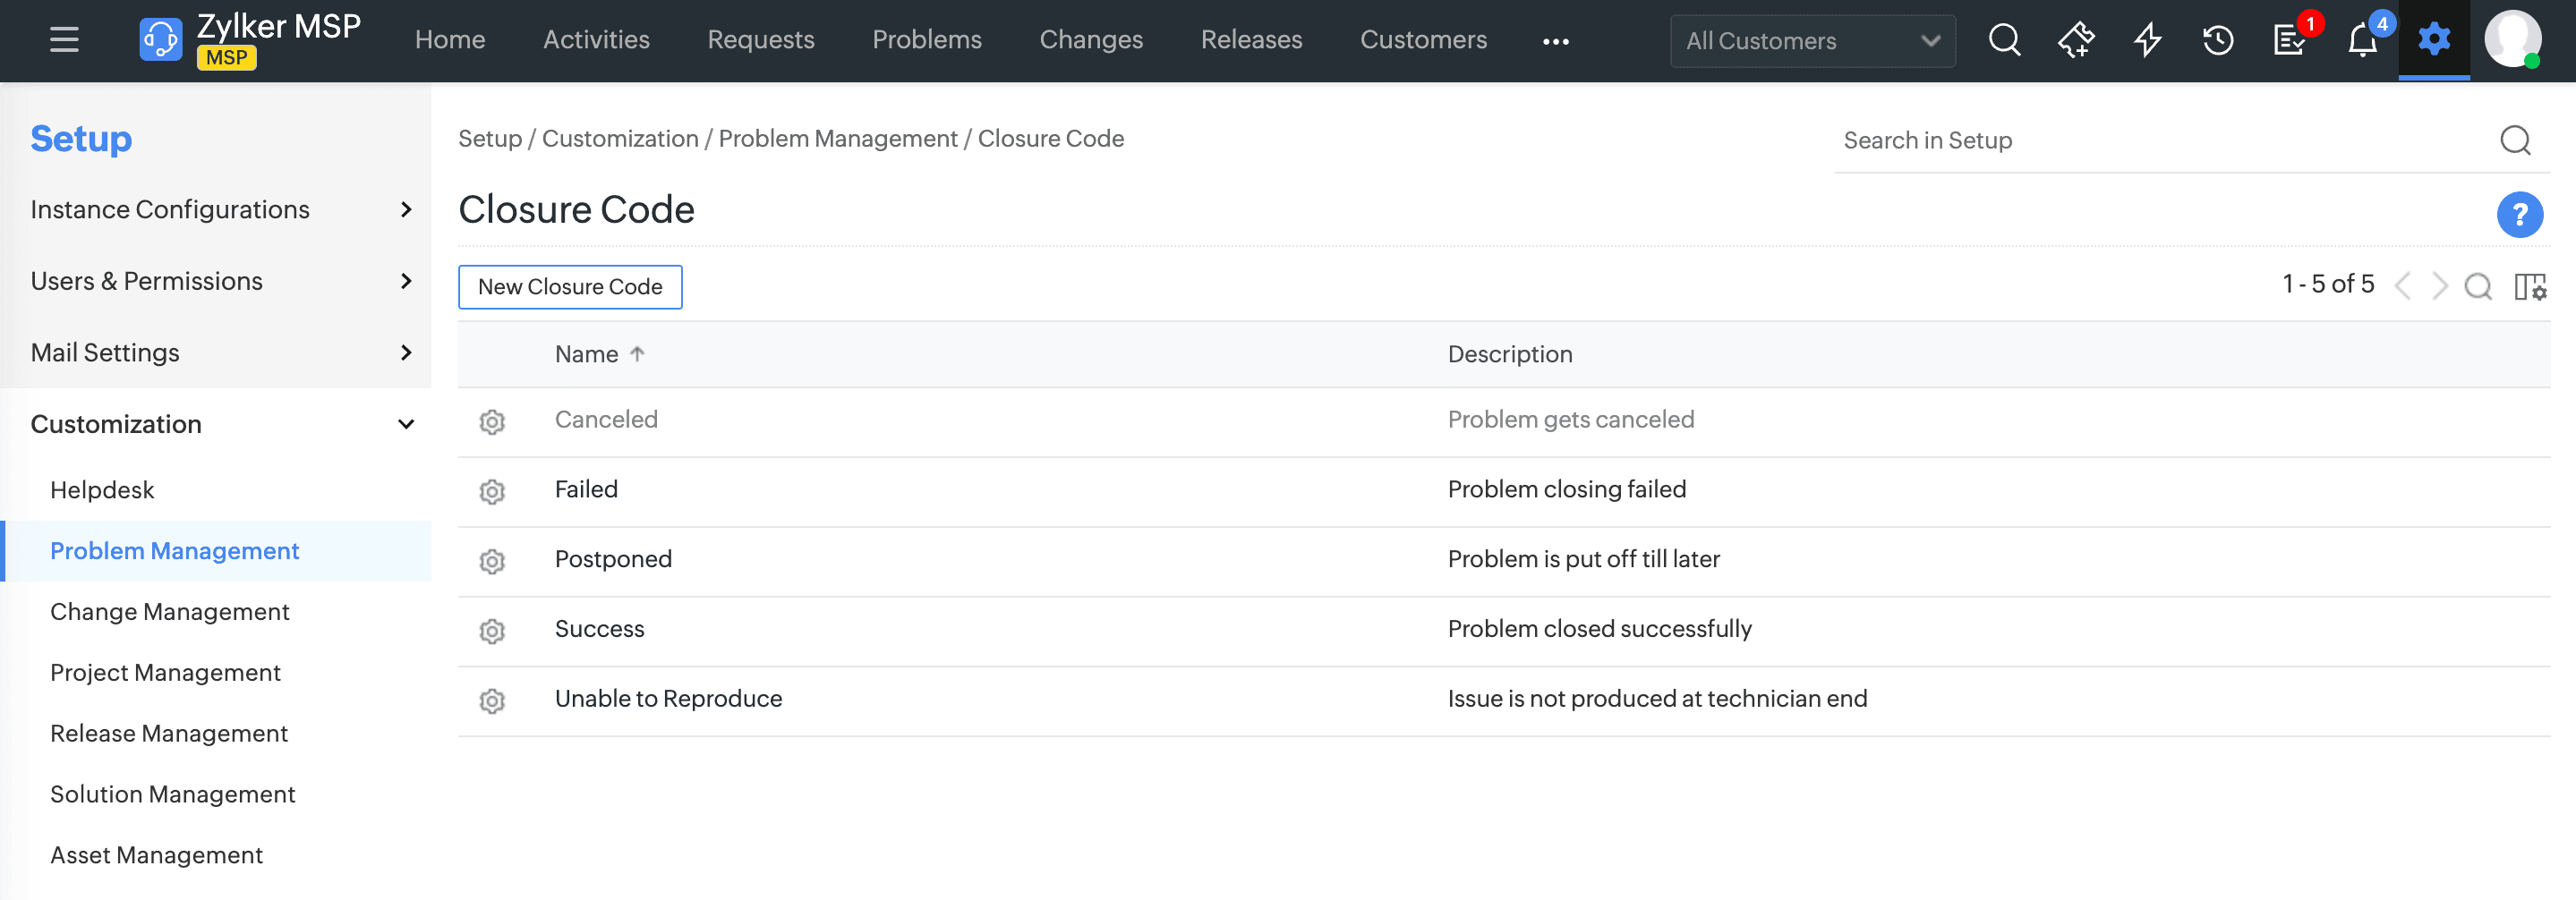Viewport: 2576px width, 900px height.
Task: Open the hamburger navigation menu
Action: pos(64,40)
